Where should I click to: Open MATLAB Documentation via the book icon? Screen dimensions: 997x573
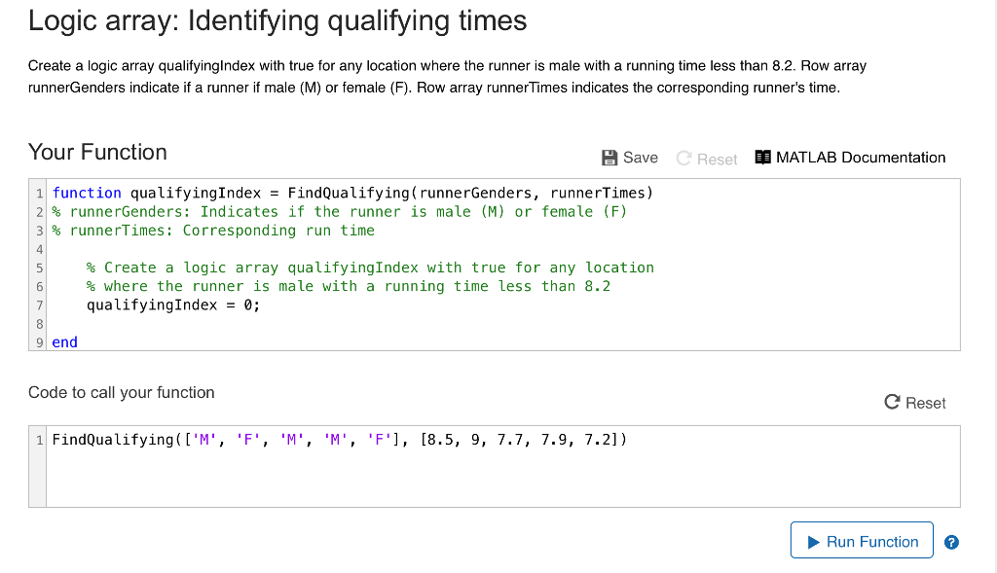[x=765, y=157]
